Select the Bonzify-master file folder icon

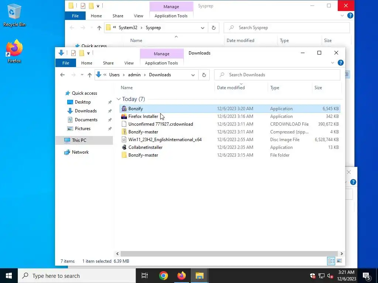coord(124,155)
